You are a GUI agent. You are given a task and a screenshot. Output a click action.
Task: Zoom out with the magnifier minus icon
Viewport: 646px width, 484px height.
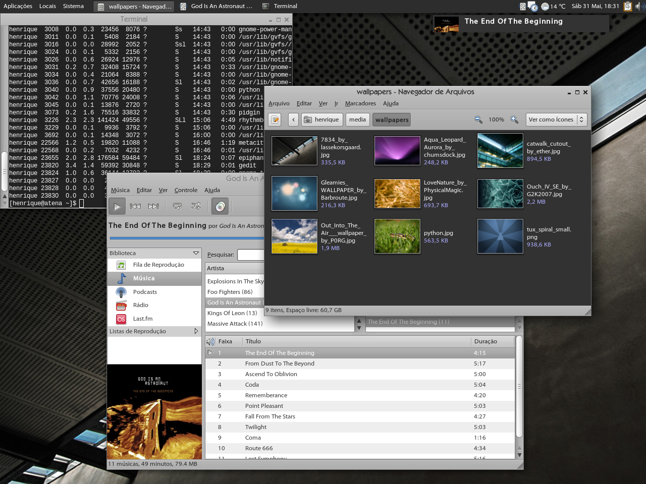point(478,119)
